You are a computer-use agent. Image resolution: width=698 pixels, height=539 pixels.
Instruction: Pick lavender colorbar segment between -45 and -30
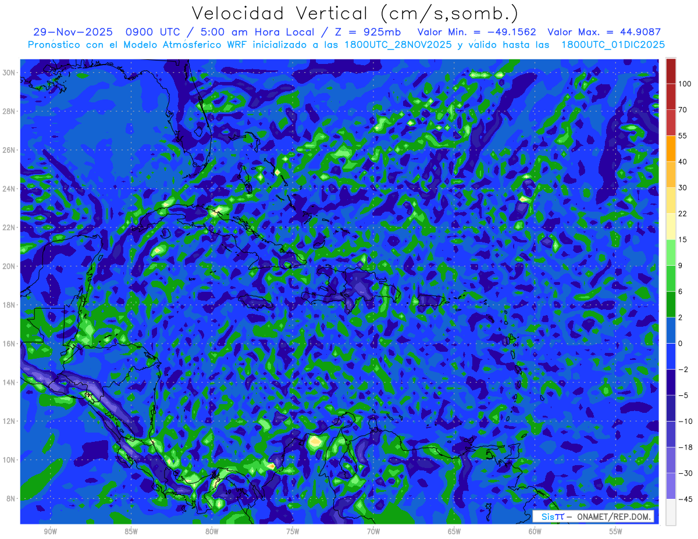click(x=671, y=486)
